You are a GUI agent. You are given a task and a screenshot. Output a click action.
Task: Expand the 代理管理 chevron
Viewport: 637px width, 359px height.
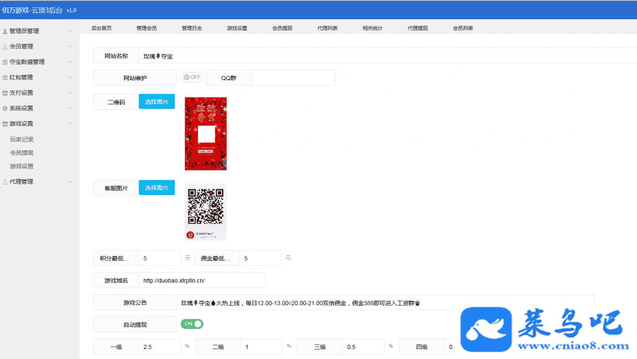pyautogui.click(x=70, y=181)
